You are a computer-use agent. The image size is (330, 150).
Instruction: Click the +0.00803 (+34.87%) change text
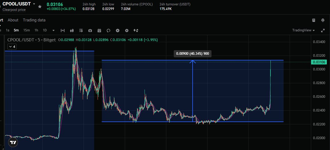tap(61, 9)
